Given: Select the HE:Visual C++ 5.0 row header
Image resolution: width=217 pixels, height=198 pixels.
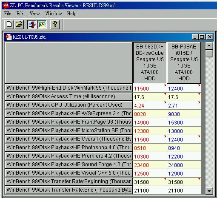Looking at the screenshot, I should click(69, 173).
